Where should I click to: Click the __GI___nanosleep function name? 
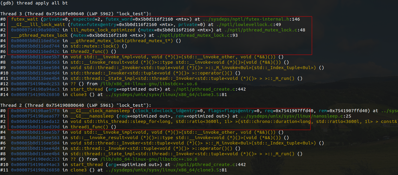[91, 116]
